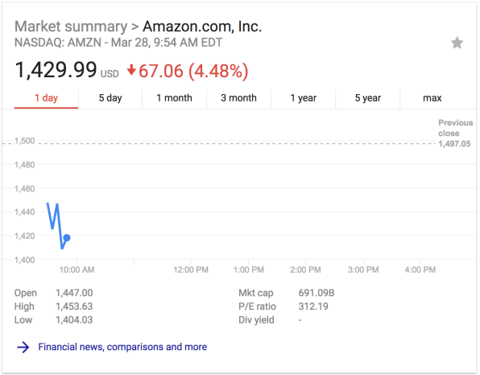Click the Market summary breadcrumb

click(x=71, y=27)
